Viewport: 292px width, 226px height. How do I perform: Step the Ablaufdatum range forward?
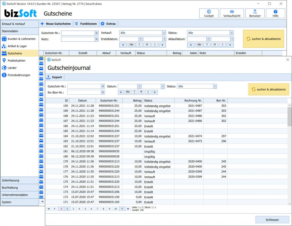point(230,45)
